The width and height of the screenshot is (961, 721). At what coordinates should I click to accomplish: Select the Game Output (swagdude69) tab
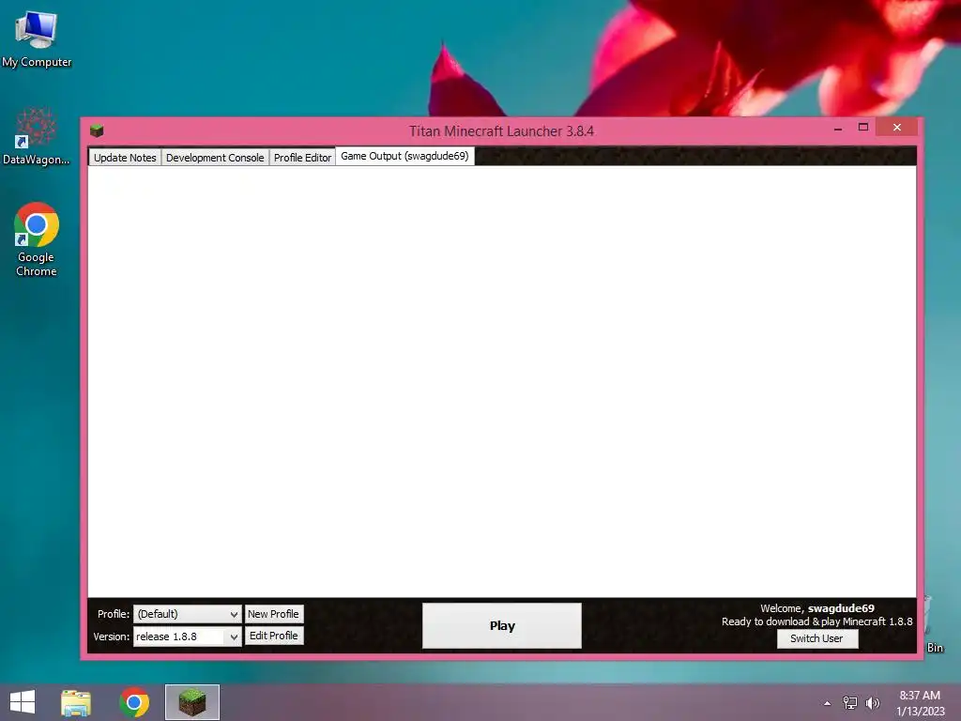(x=404, y=157)
